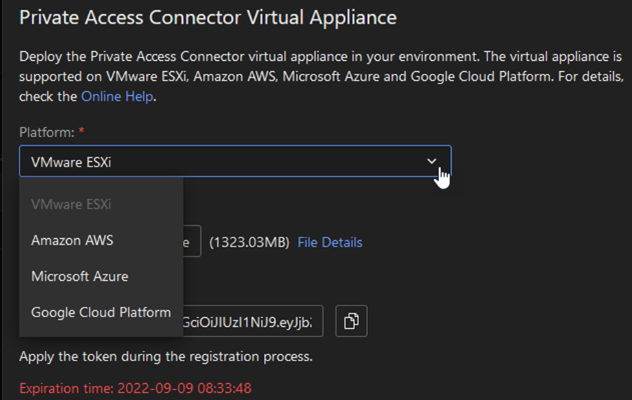The image size is (632, 400).
Task: Click the red required asterisk next to Platform
Action: click(x=82, y=131)
